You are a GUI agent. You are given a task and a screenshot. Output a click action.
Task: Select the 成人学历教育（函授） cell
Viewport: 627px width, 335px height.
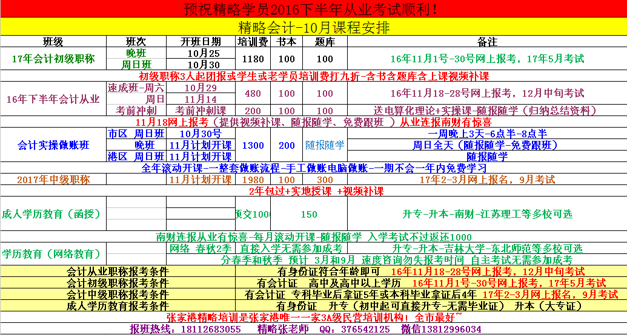point(53,214)
